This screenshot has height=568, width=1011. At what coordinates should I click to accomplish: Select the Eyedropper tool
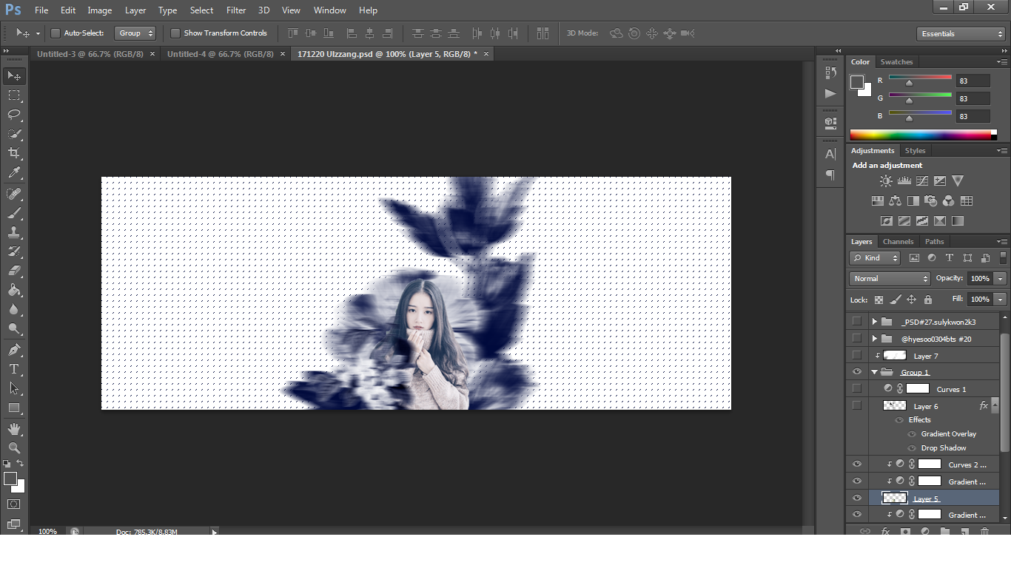(x=14, y=173)
